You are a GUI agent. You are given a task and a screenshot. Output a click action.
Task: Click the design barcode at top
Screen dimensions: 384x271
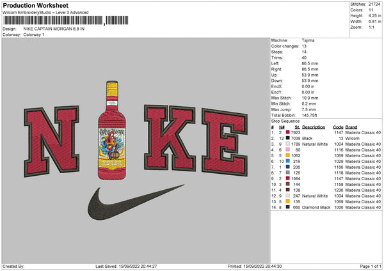click(66, 20)
